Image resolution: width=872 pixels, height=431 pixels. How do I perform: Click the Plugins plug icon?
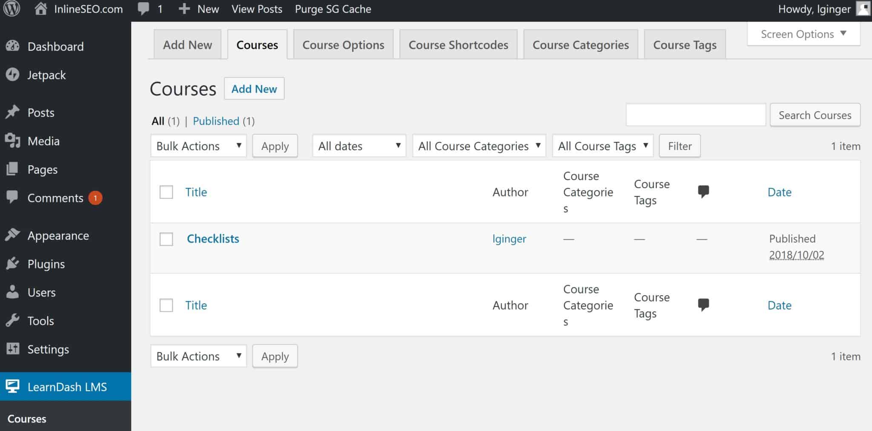pyautogui.click(x=13, y=264)
